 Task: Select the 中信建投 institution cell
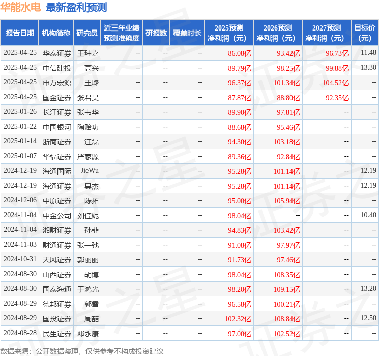[x=57, y=68]
